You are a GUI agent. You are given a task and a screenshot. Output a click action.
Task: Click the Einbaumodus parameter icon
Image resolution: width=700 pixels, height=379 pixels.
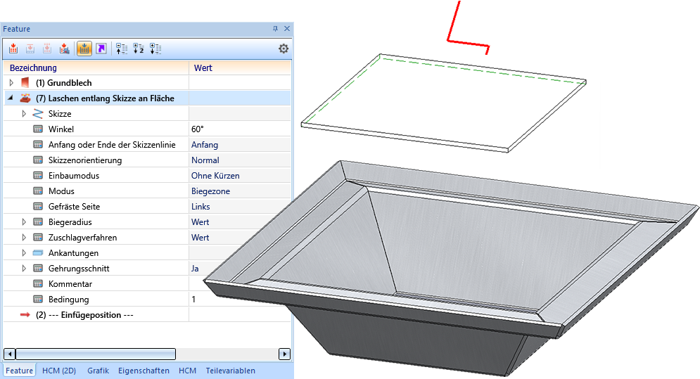(38, 176)
